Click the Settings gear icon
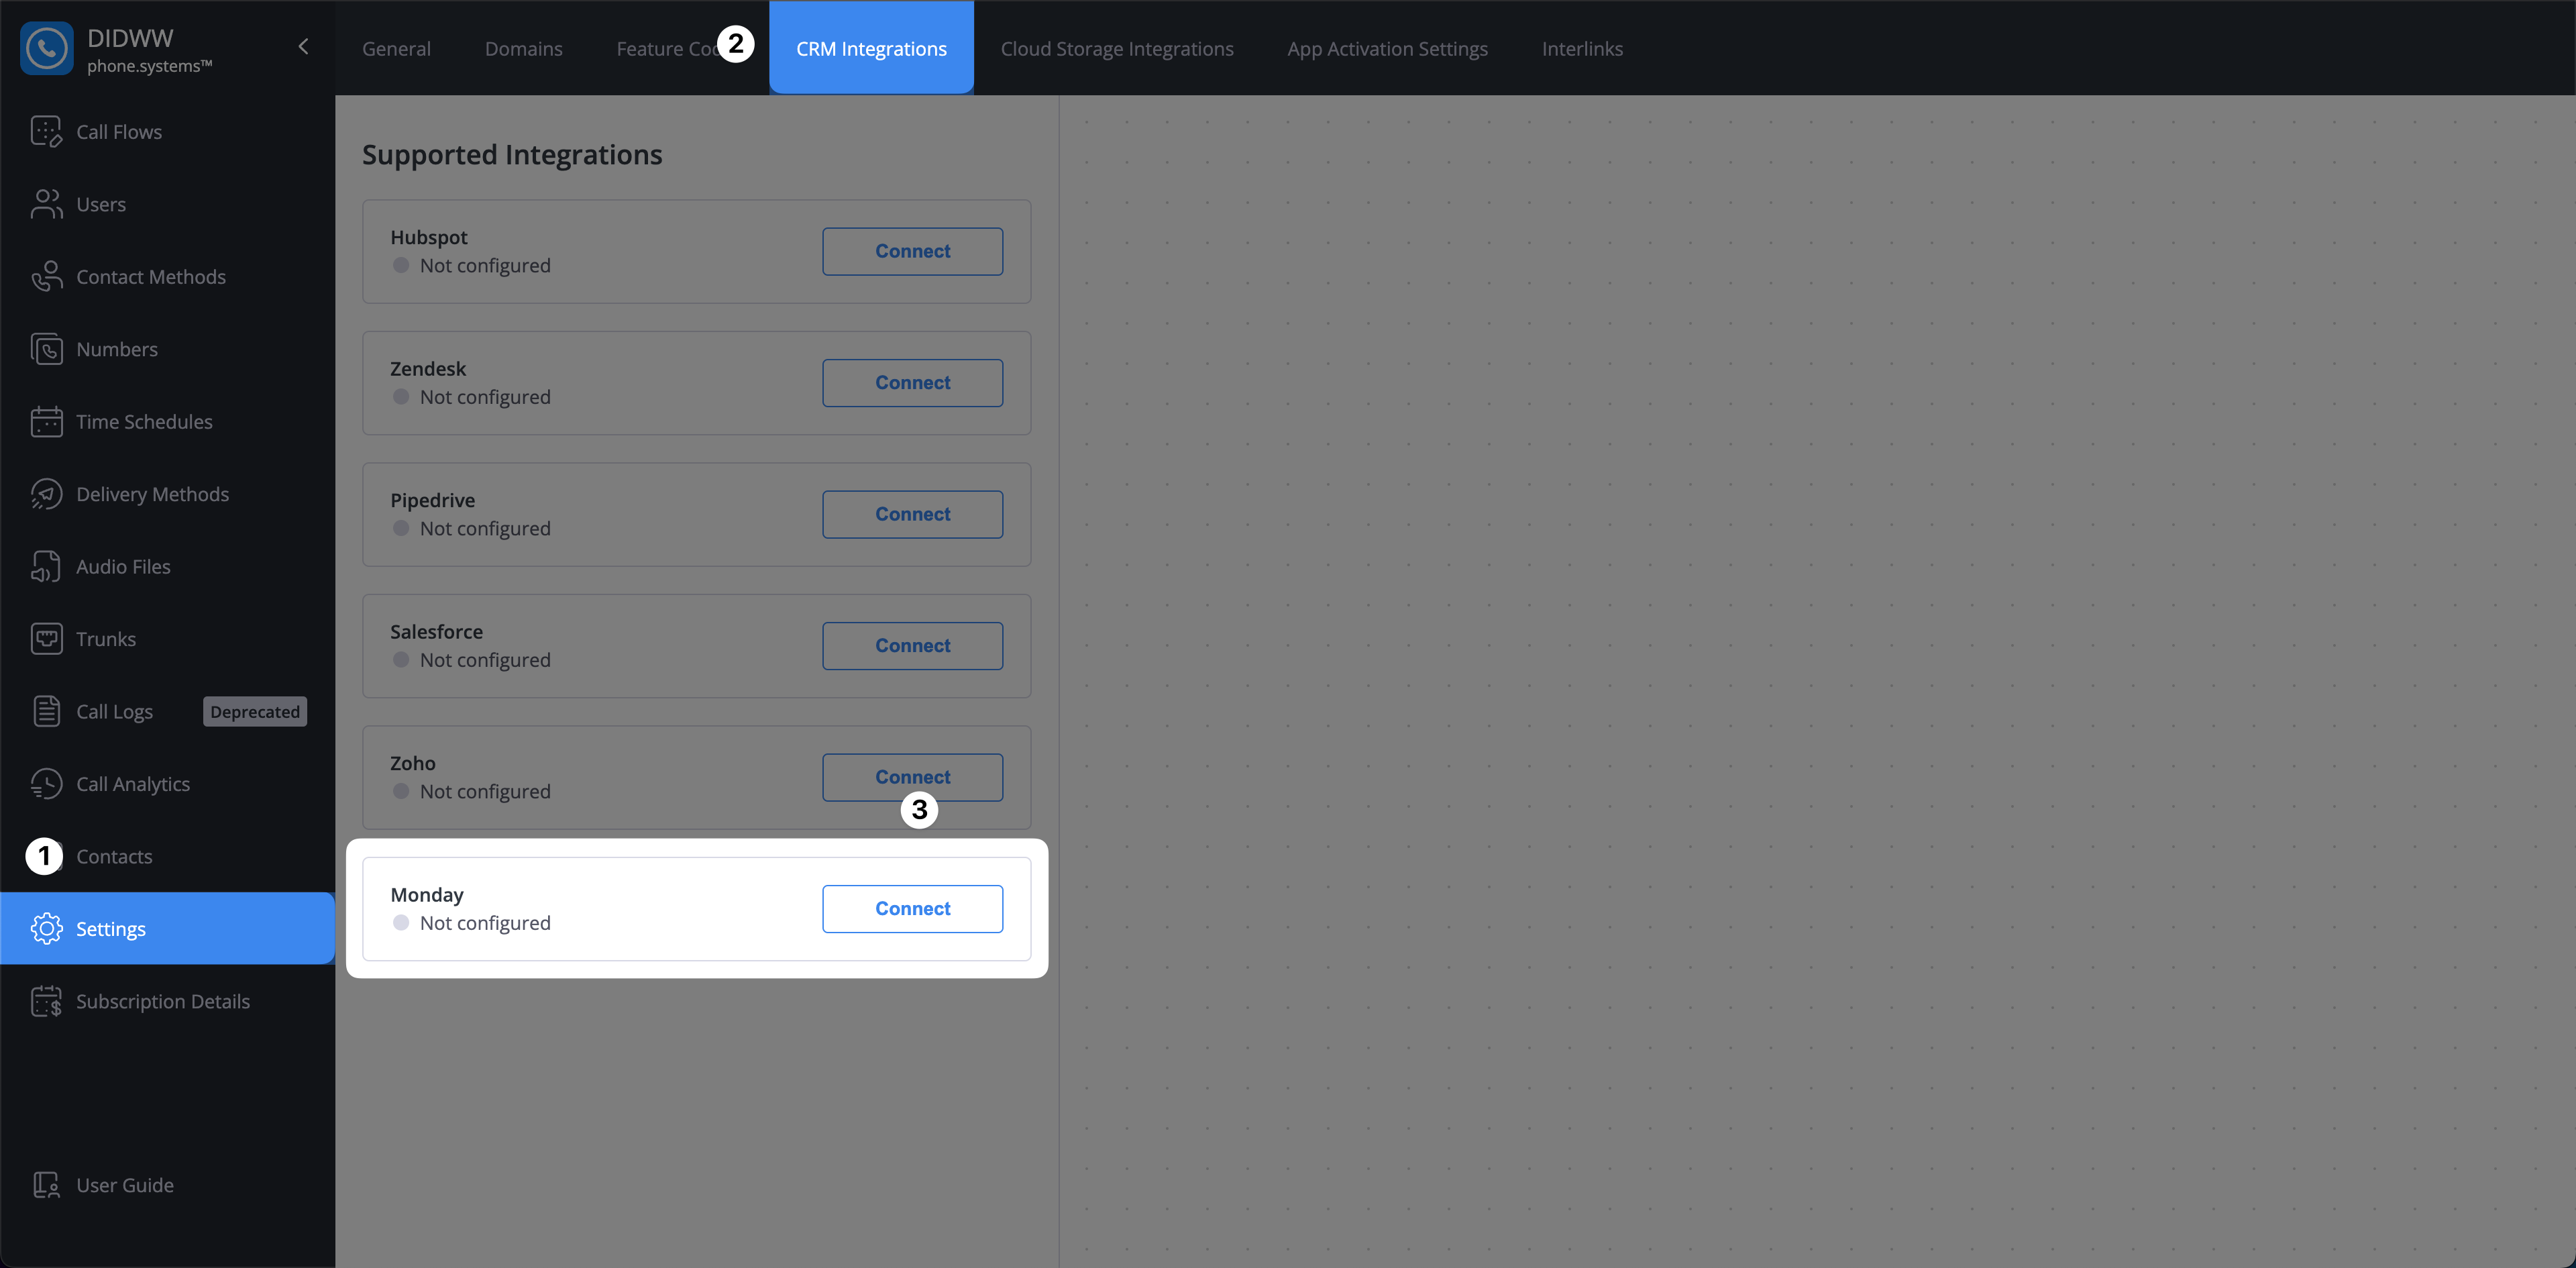2576x1268 pixels. click(46, 928)
